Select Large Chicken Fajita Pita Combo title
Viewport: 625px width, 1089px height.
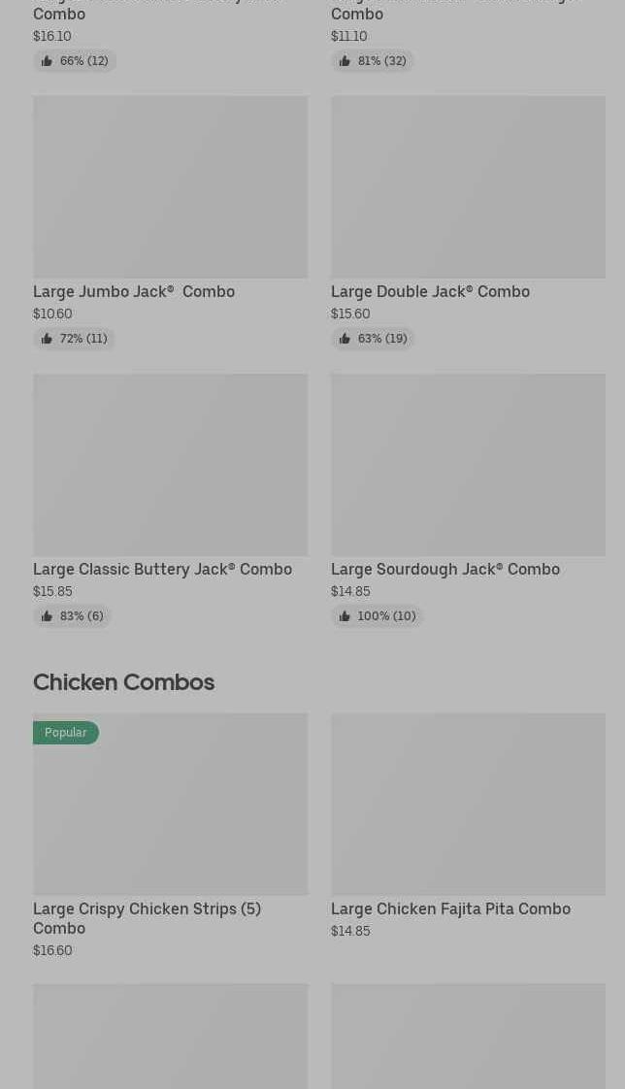pos(450,908)
